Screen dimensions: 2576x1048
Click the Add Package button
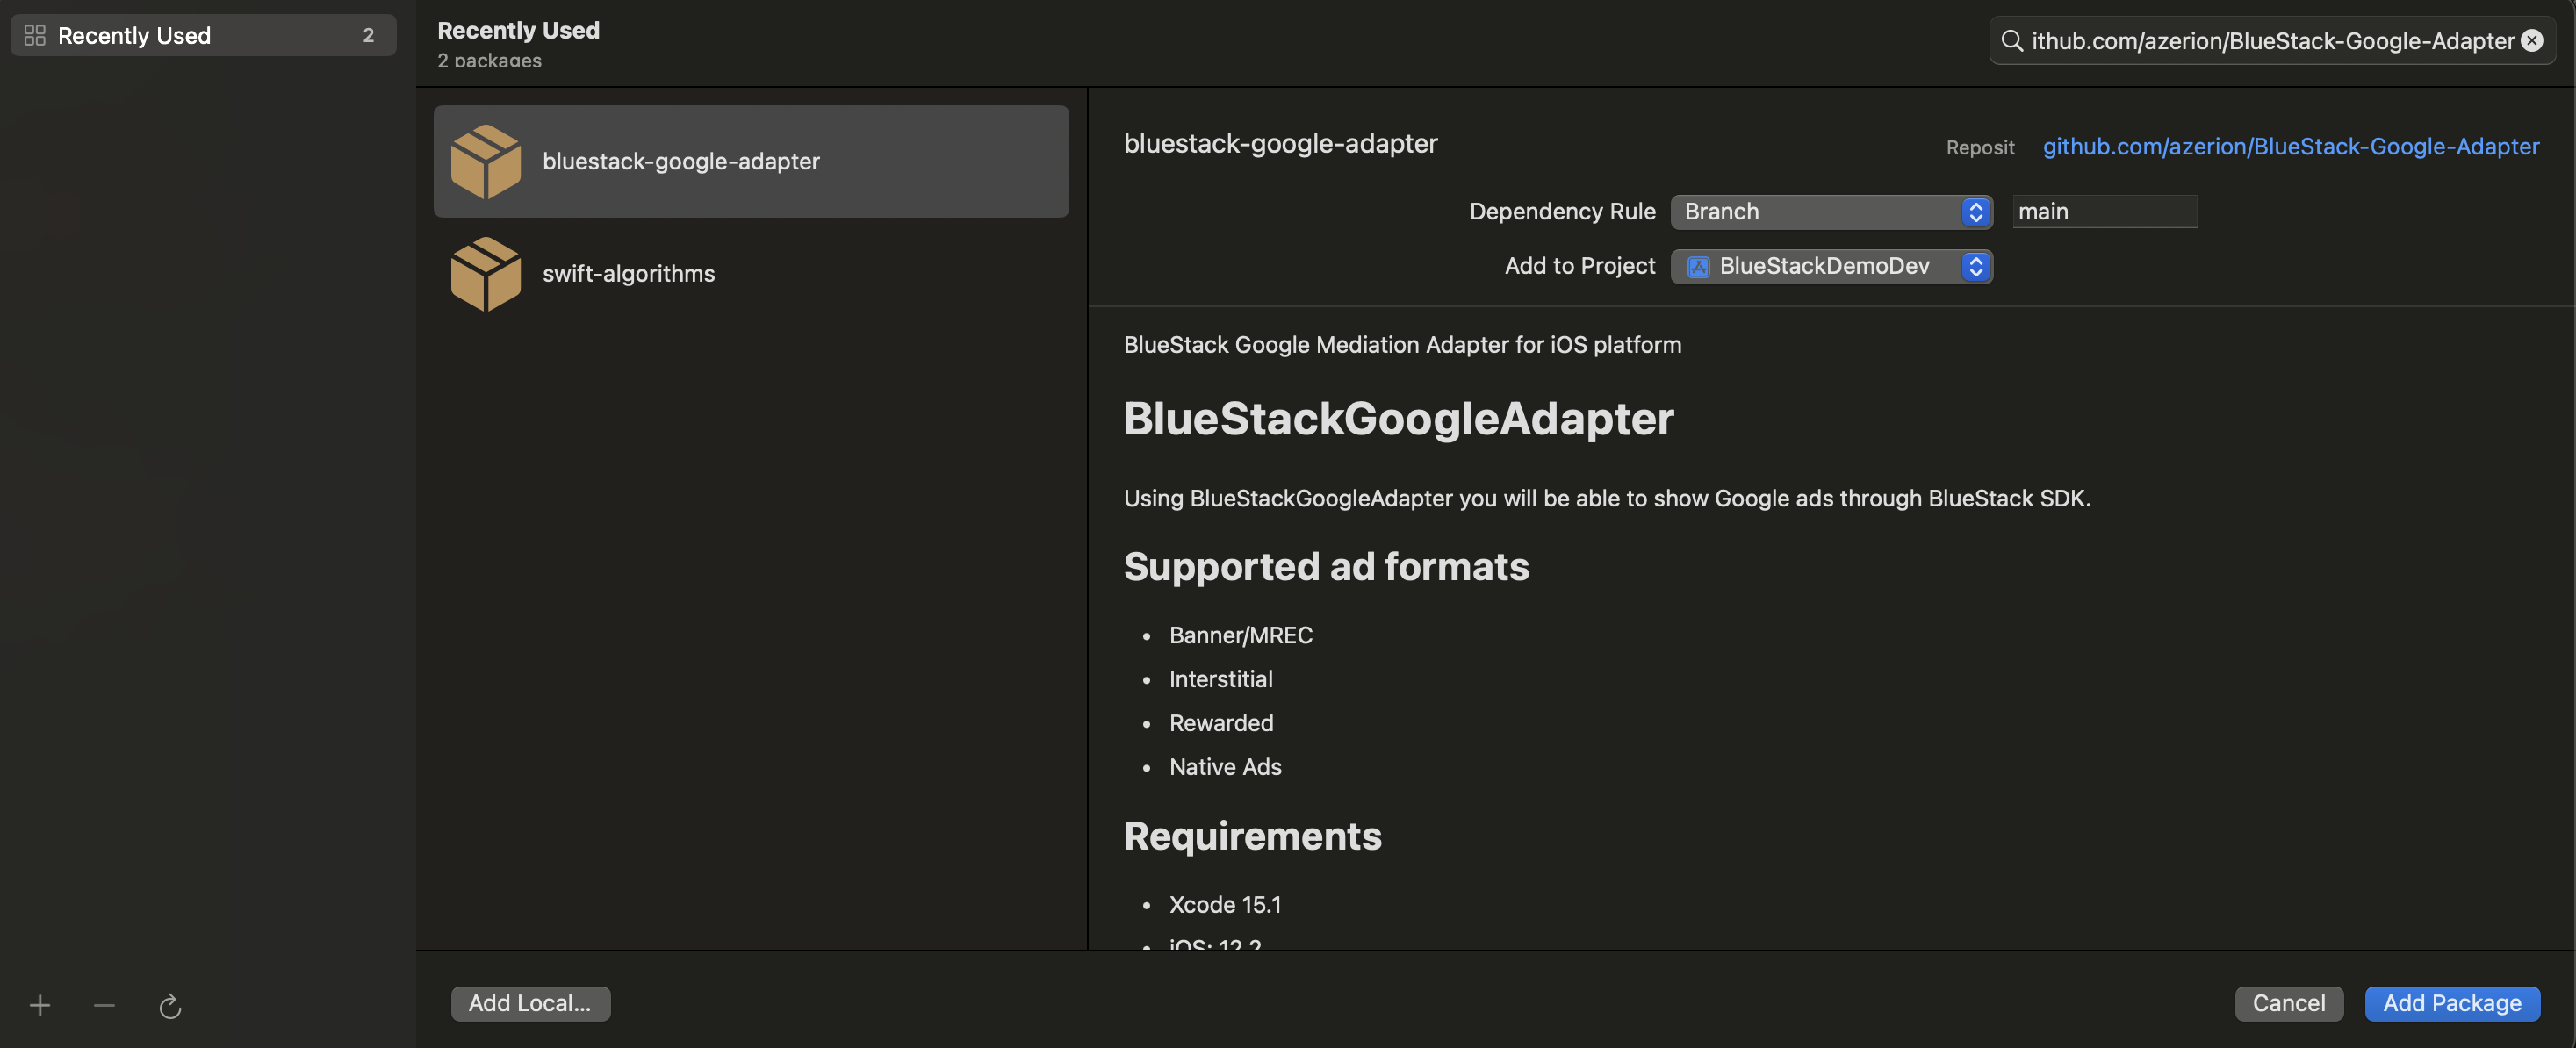(2451, 1003)
